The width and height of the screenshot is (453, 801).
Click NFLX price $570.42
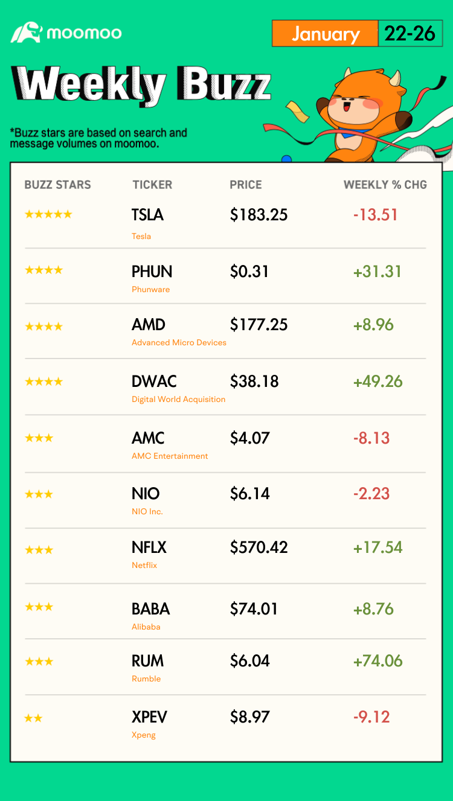(259, 547)
